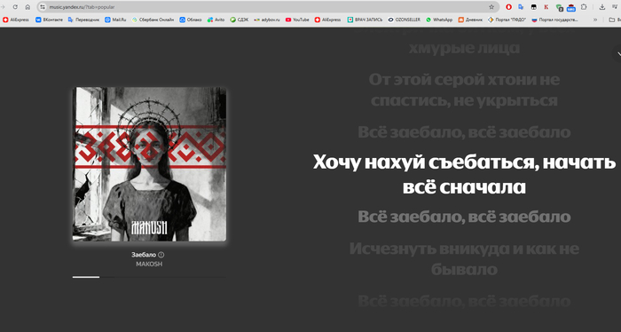621x332 pixels.
Task: Show browser downloads
Action: pyautogui.click(x=602, y=7)
